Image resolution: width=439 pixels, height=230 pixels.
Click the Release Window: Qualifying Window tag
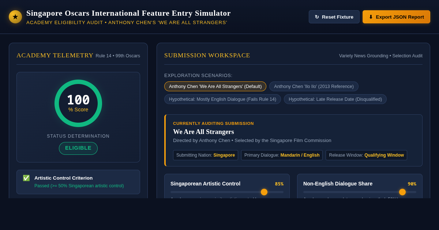[x=366, y=155]
